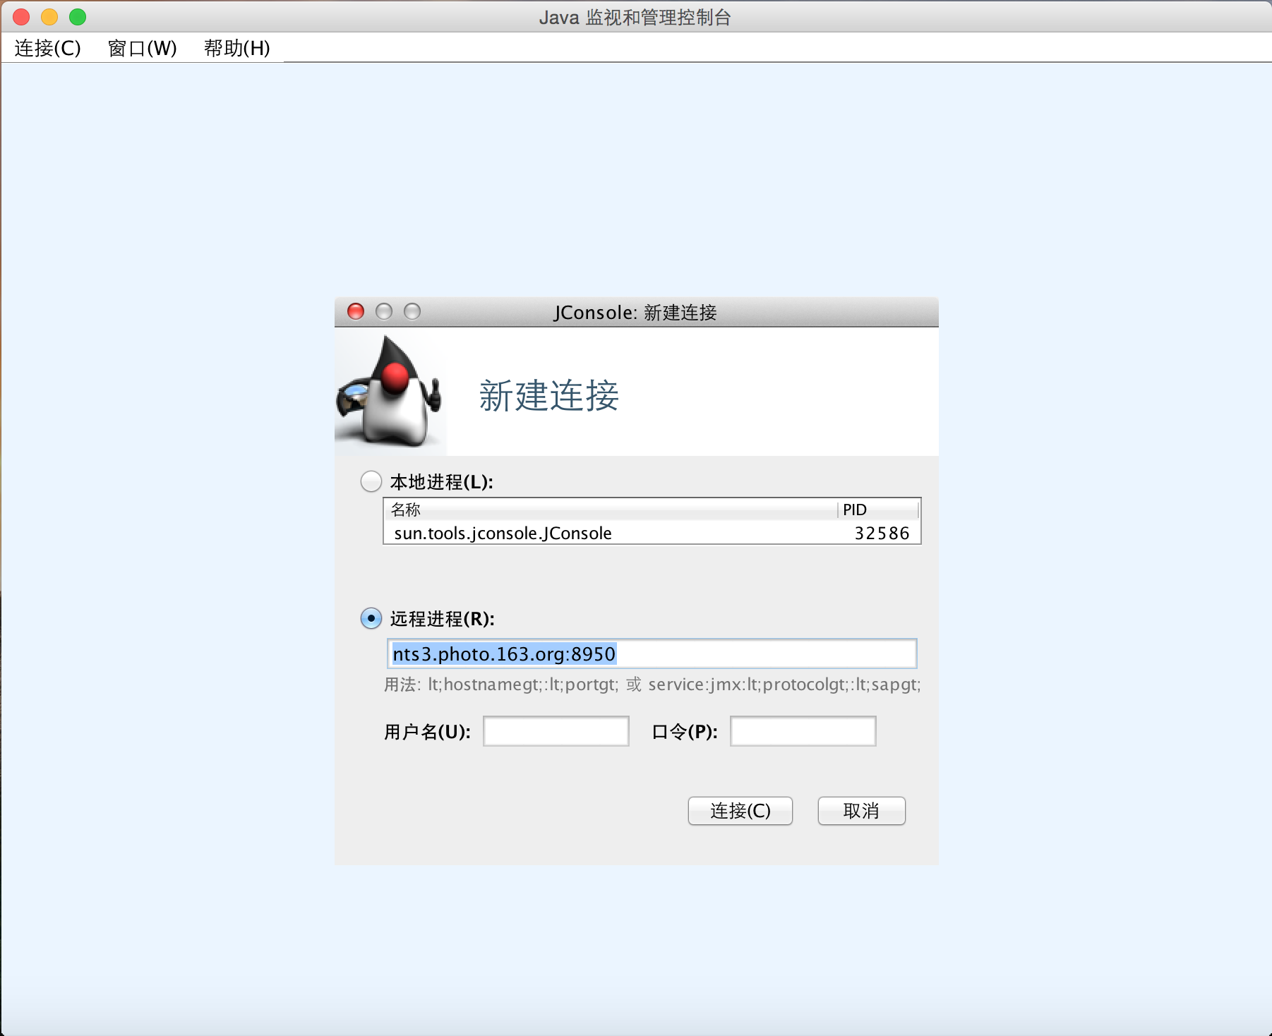Select the 本地进程(L) radio button
This screenshot has height=1036, width=1272.
pyautogui.click(x=371, y=482)
